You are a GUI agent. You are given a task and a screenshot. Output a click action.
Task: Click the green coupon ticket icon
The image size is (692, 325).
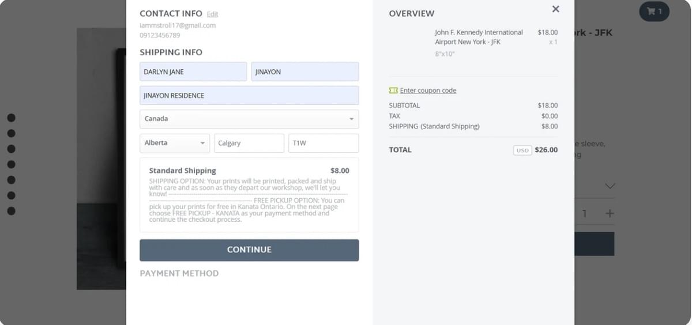pos(393,90)
